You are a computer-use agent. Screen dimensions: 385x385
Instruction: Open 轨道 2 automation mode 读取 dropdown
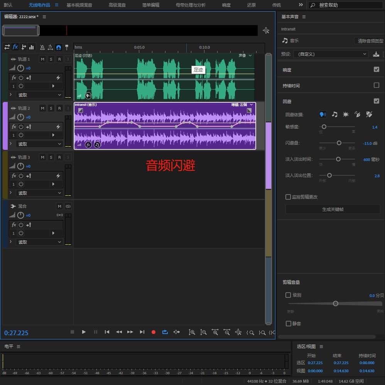[x=39, y=144]
